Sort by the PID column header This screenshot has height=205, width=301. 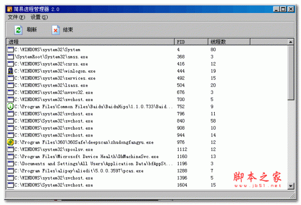tap(191, 41)
